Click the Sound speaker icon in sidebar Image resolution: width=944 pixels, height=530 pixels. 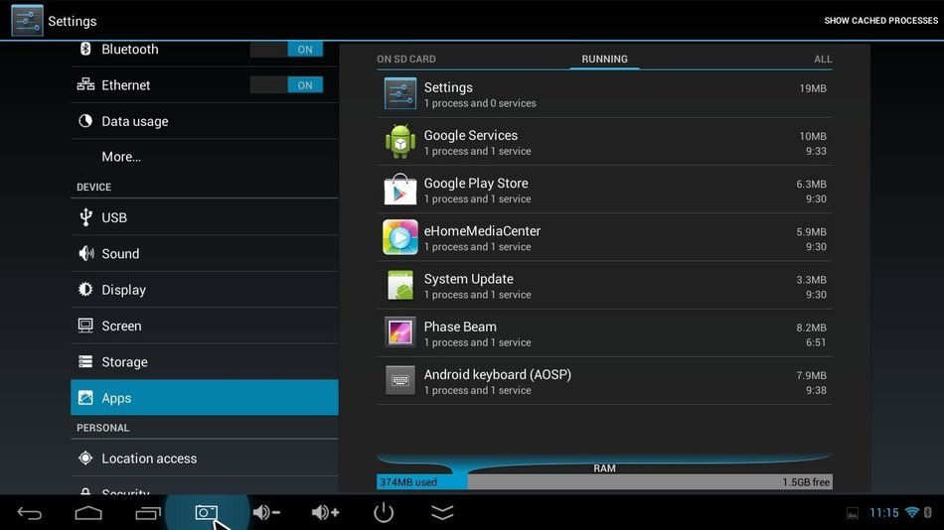85,253
